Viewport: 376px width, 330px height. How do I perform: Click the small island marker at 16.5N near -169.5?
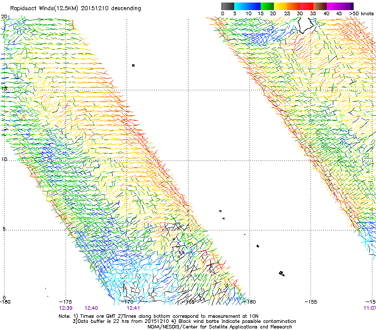click(133, 65)
